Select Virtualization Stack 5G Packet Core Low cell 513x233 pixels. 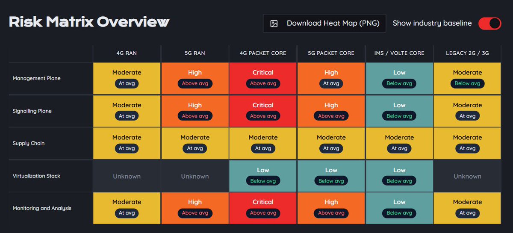331,176
